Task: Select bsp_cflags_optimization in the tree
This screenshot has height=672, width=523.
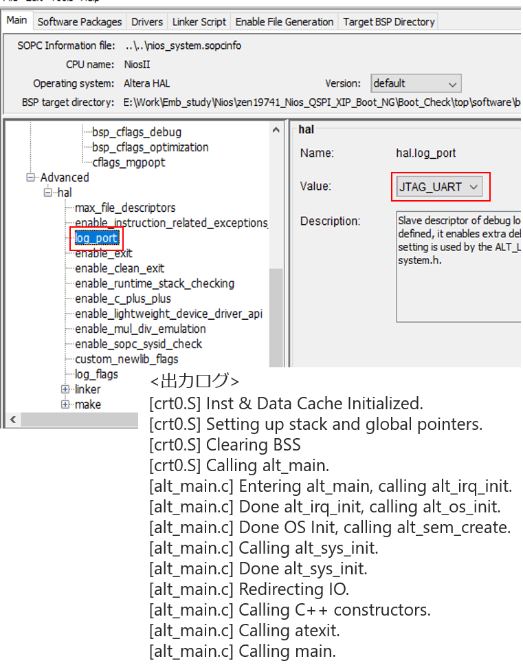Action: 151,147
